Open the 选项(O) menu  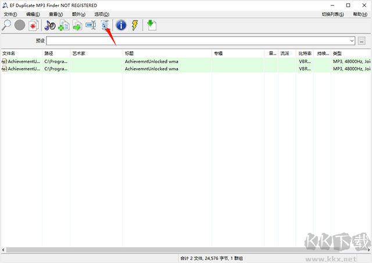[x=102, y=14]
